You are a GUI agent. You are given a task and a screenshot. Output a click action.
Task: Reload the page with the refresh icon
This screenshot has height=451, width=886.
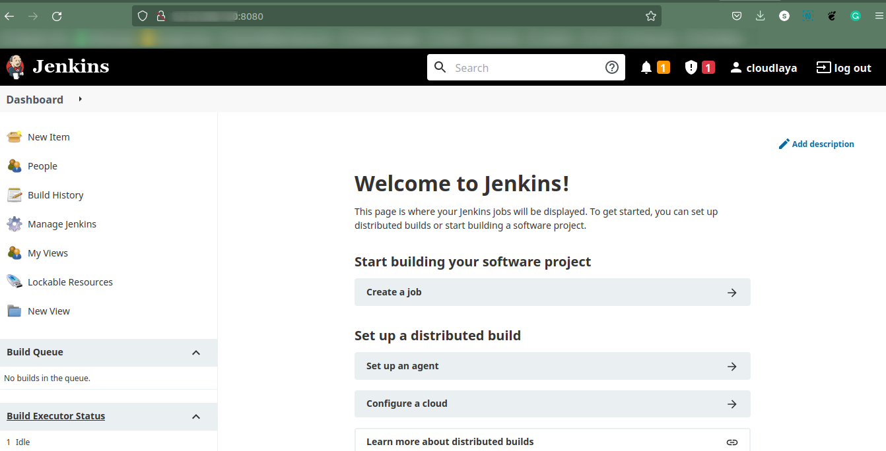(57, 16)
